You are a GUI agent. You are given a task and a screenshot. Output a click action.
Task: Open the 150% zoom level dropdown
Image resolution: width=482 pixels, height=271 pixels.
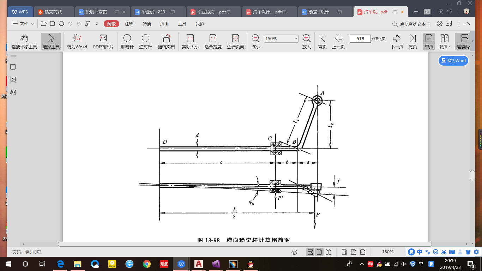click(x=296, y=39)
